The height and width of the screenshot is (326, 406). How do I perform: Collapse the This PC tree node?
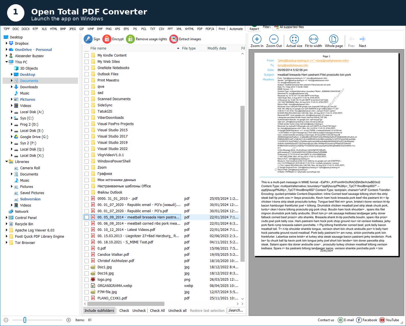(x=6, y=62)
